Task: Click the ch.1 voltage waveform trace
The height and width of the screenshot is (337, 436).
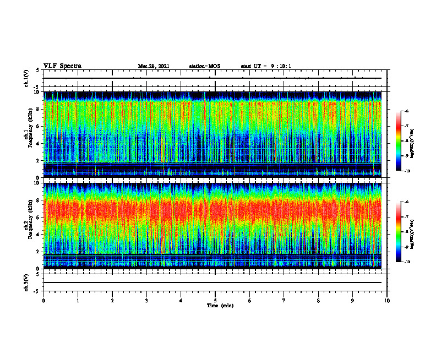Action: [212, 78]
